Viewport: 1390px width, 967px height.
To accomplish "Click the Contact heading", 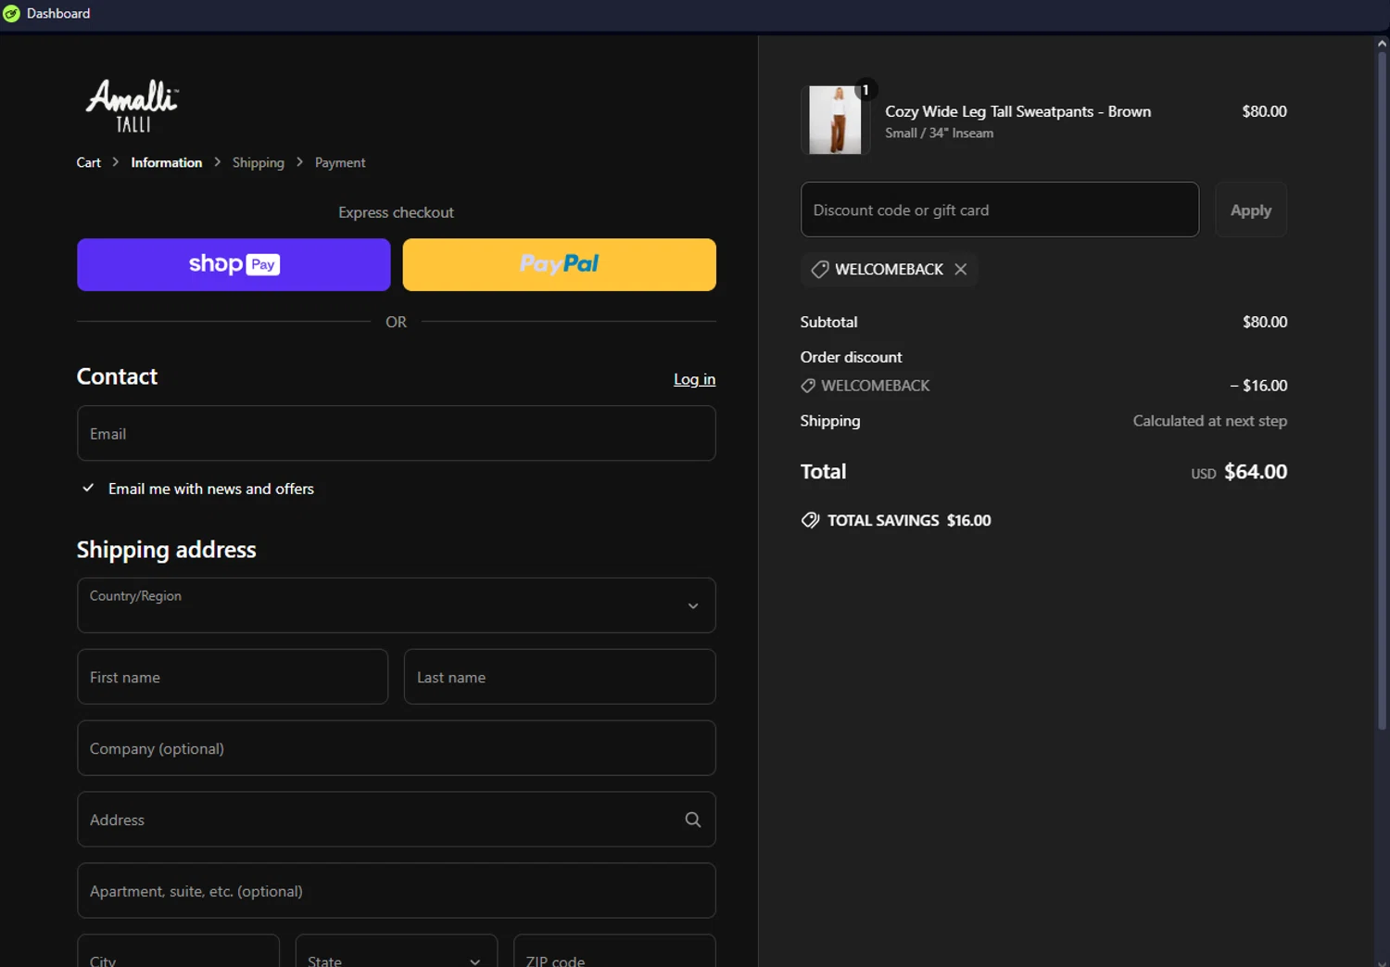I will (117, 376).
